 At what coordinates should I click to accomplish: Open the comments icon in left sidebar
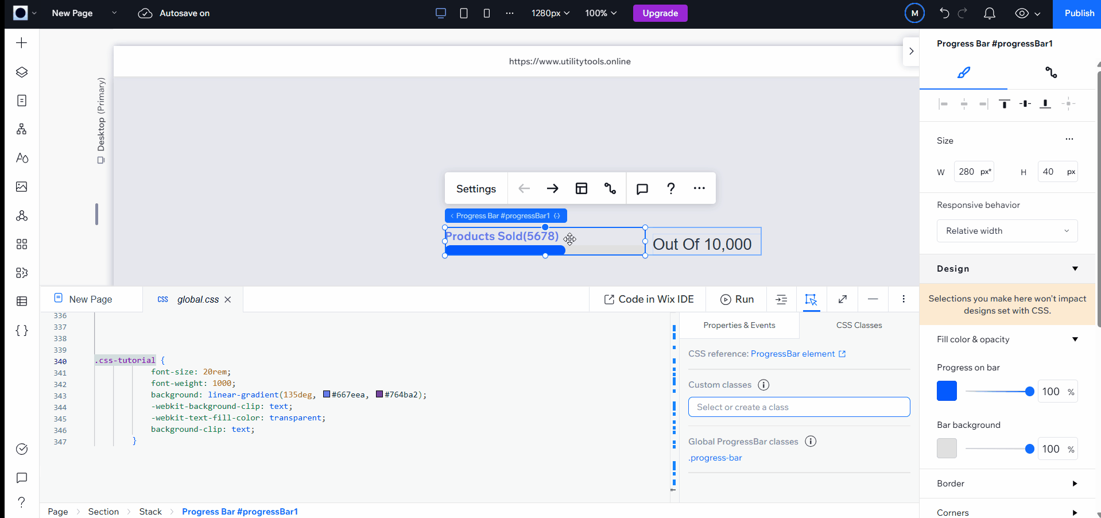click(x=21, y=478)
